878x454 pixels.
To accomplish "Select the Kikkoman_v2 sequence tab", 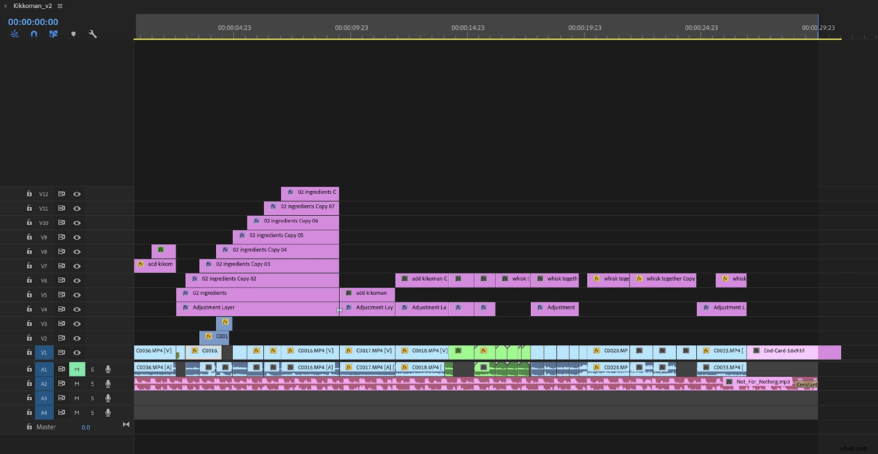I will point(32,6).
